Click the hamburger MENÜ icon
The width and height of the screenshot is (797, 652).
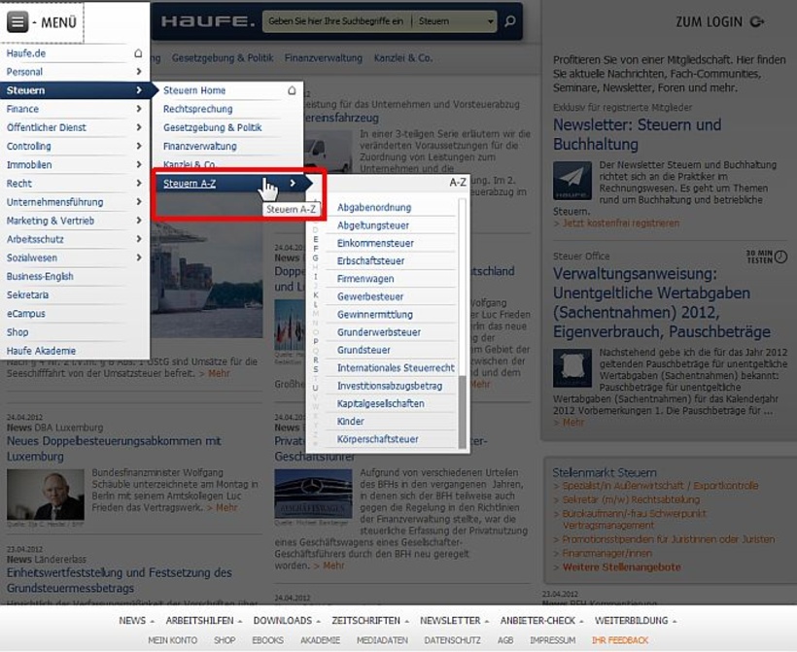point(17,22)
